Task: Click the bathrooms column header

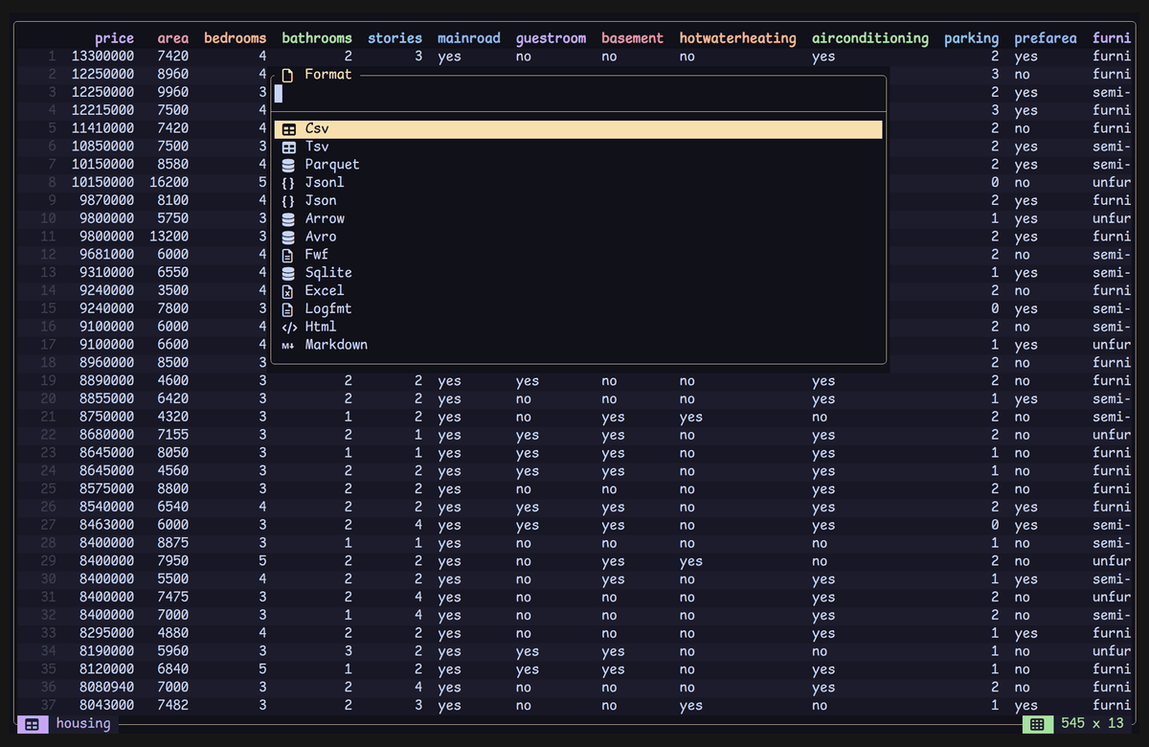Action: point(317,38)
